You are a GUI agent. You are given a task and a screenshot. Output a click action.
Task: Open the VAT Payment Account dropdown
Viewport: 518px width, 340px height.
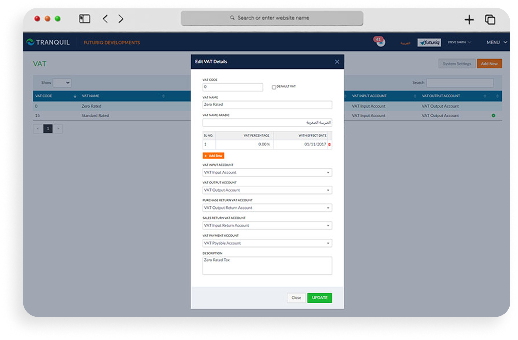click(x=267, y=243)
